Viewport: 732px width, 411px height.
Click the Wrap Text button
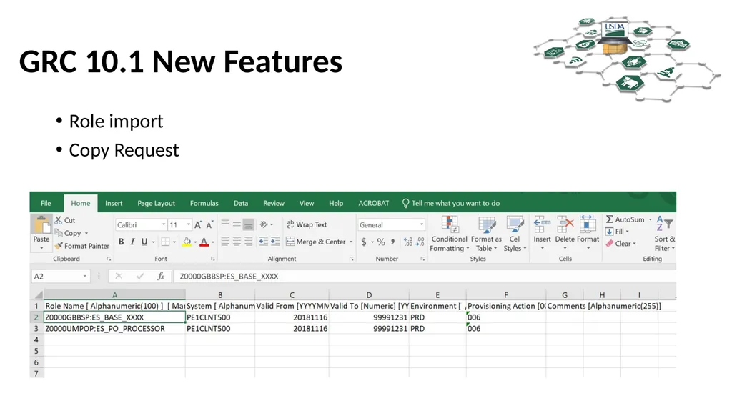coord(307,224)
